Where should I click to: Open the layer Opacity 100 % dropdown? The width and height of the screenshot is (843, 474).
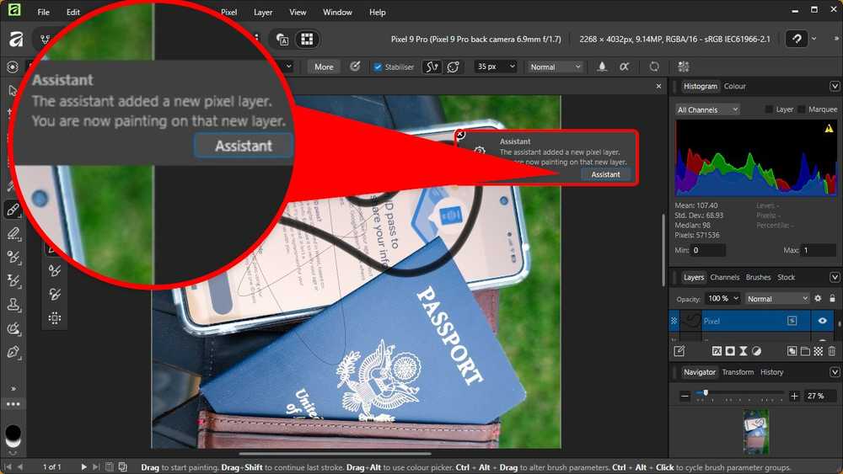[723, 299]
